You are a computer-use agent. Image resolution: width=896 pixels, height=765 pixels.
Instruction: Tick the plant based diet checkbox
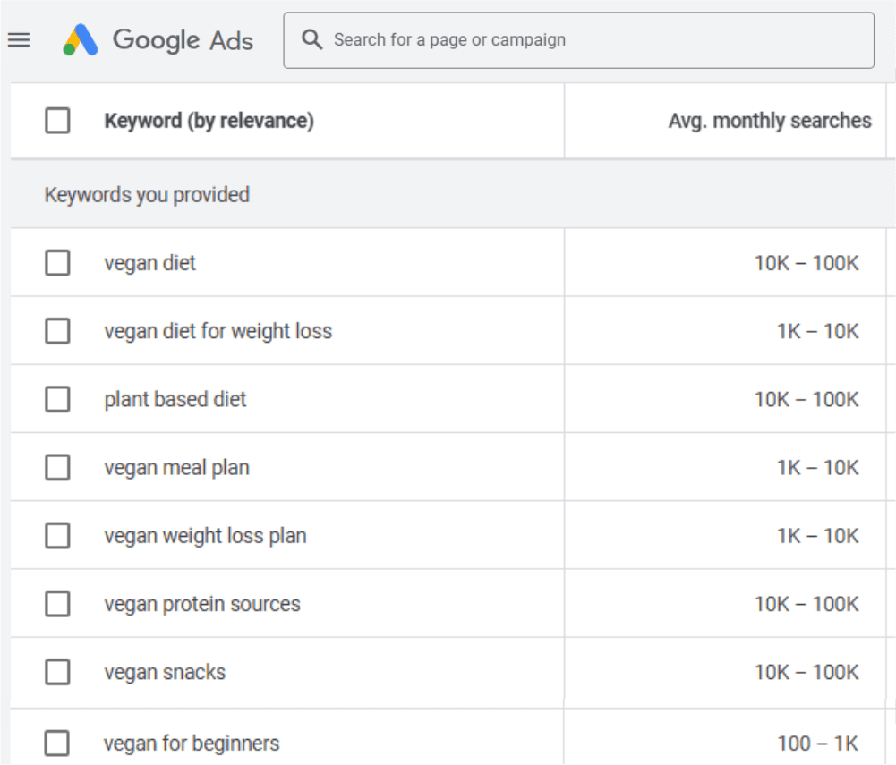coord(57,399)
